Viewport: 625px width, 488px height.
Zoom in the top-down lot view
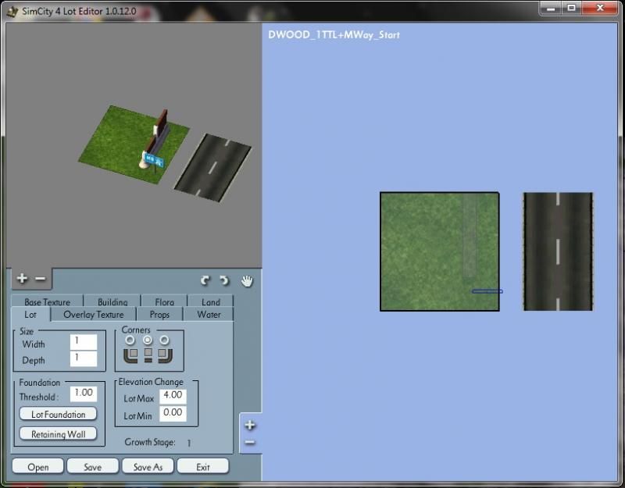click(x=250, y=425)
